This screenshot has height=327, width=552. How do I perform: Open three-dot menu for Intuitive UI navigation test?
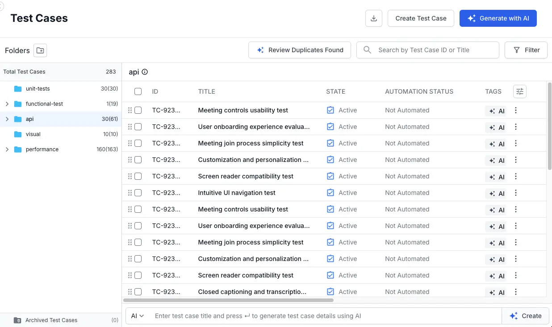[x=516, y=193]
